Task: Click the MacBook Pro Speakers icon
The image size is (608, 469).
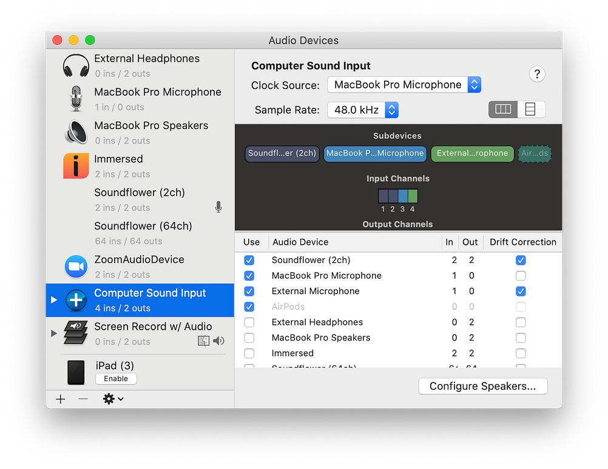Action: pos(75,132)
